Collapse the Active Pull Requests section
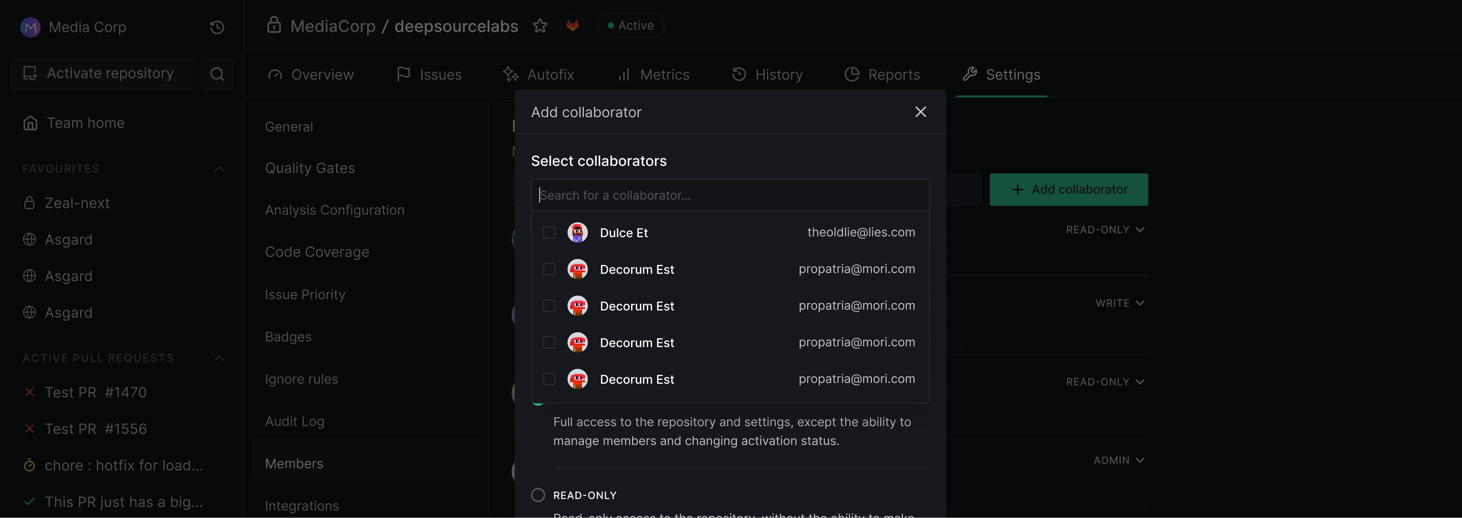This screenshot has width=1462, height=518. click(219, 358)
